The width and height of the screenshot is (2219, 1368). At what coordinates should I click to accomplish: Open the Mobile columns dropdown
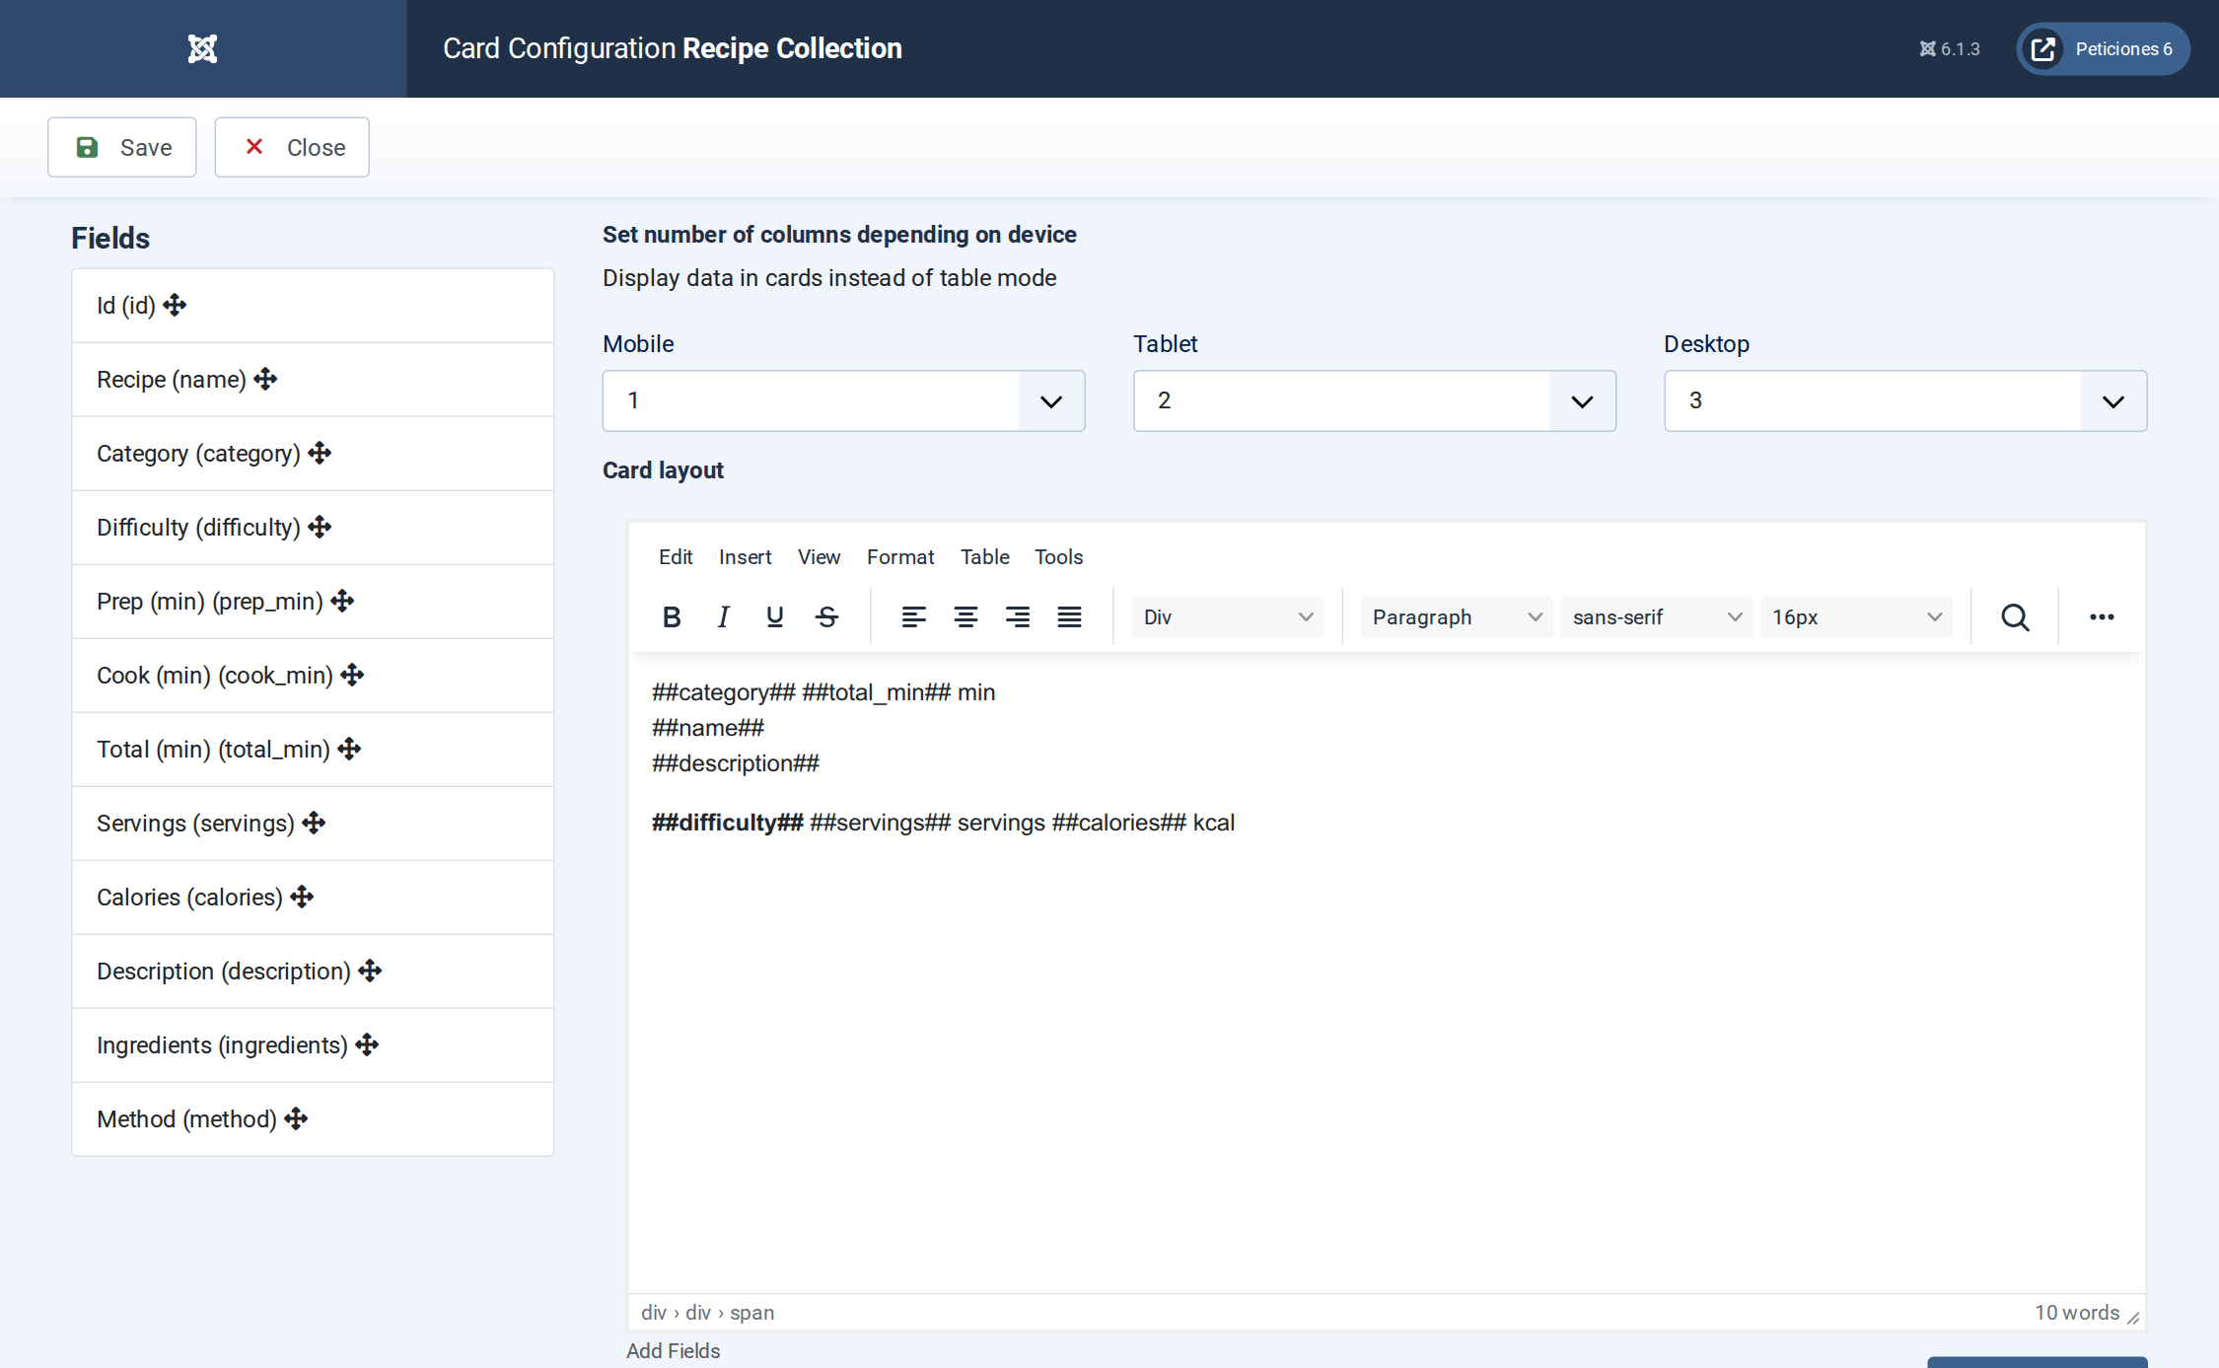pyautogui.click(x=843, y=400)
